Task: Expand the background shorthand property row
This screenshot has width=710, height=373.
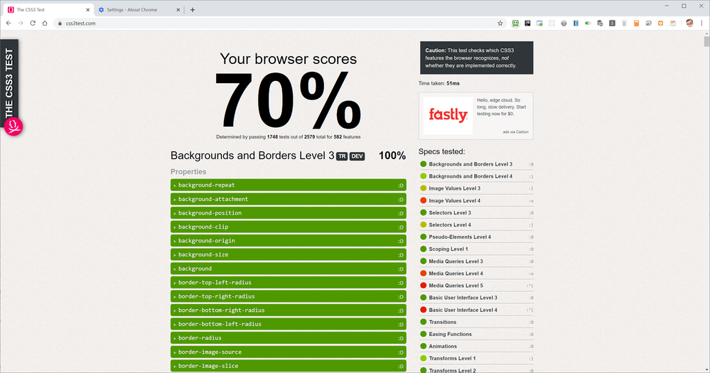Action: (288, 269)
